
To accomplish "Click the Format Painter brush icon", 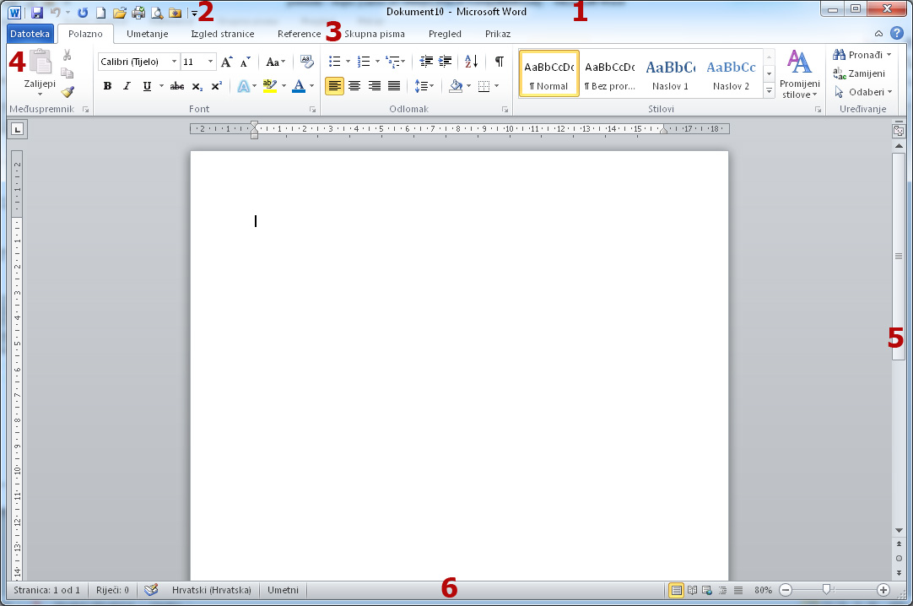I will click(x=68, y=92).
